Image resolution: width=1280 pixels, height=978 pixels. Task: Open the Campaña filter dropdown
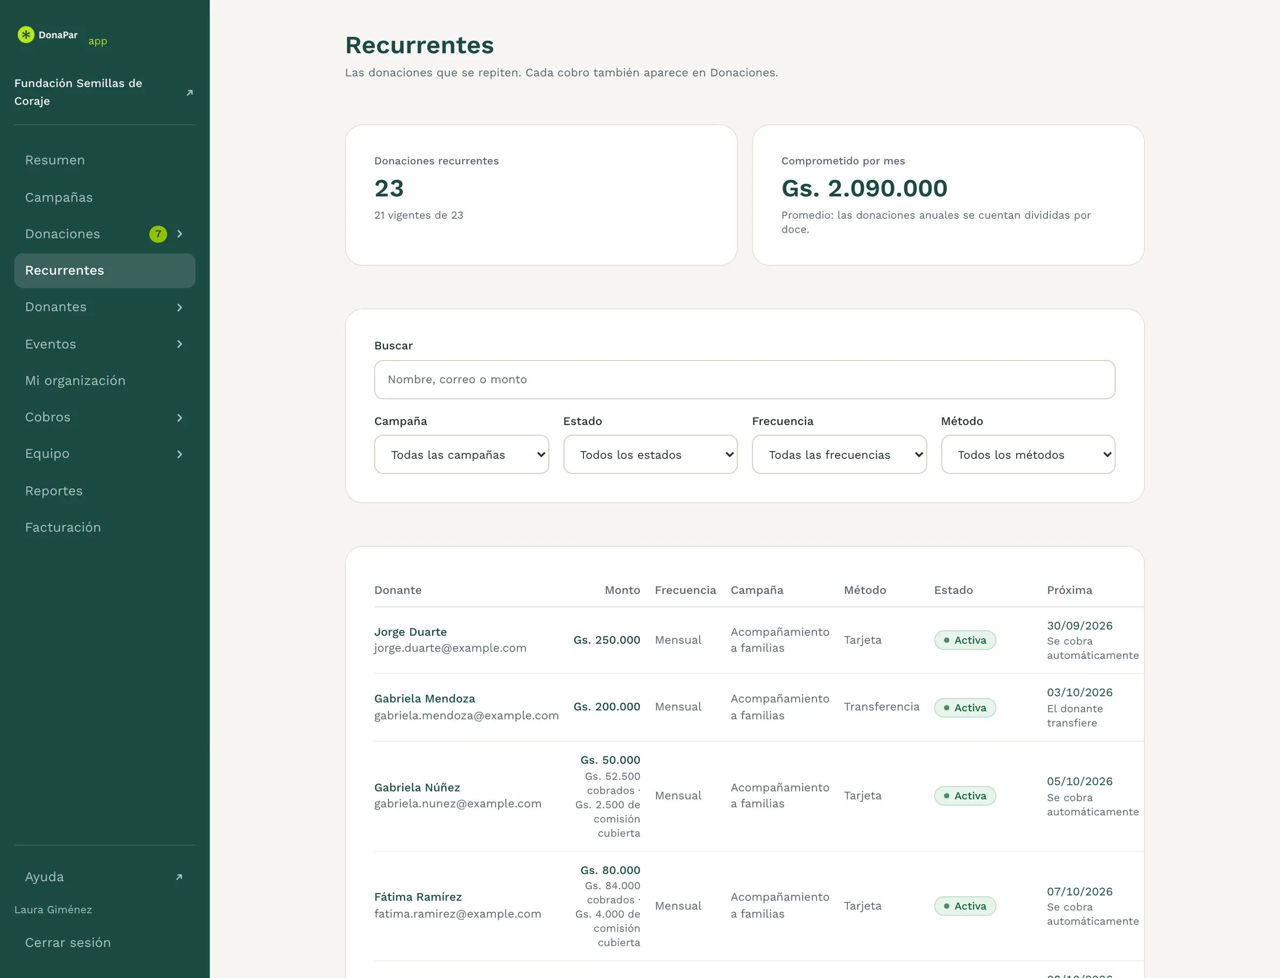(x=461, y=455)
